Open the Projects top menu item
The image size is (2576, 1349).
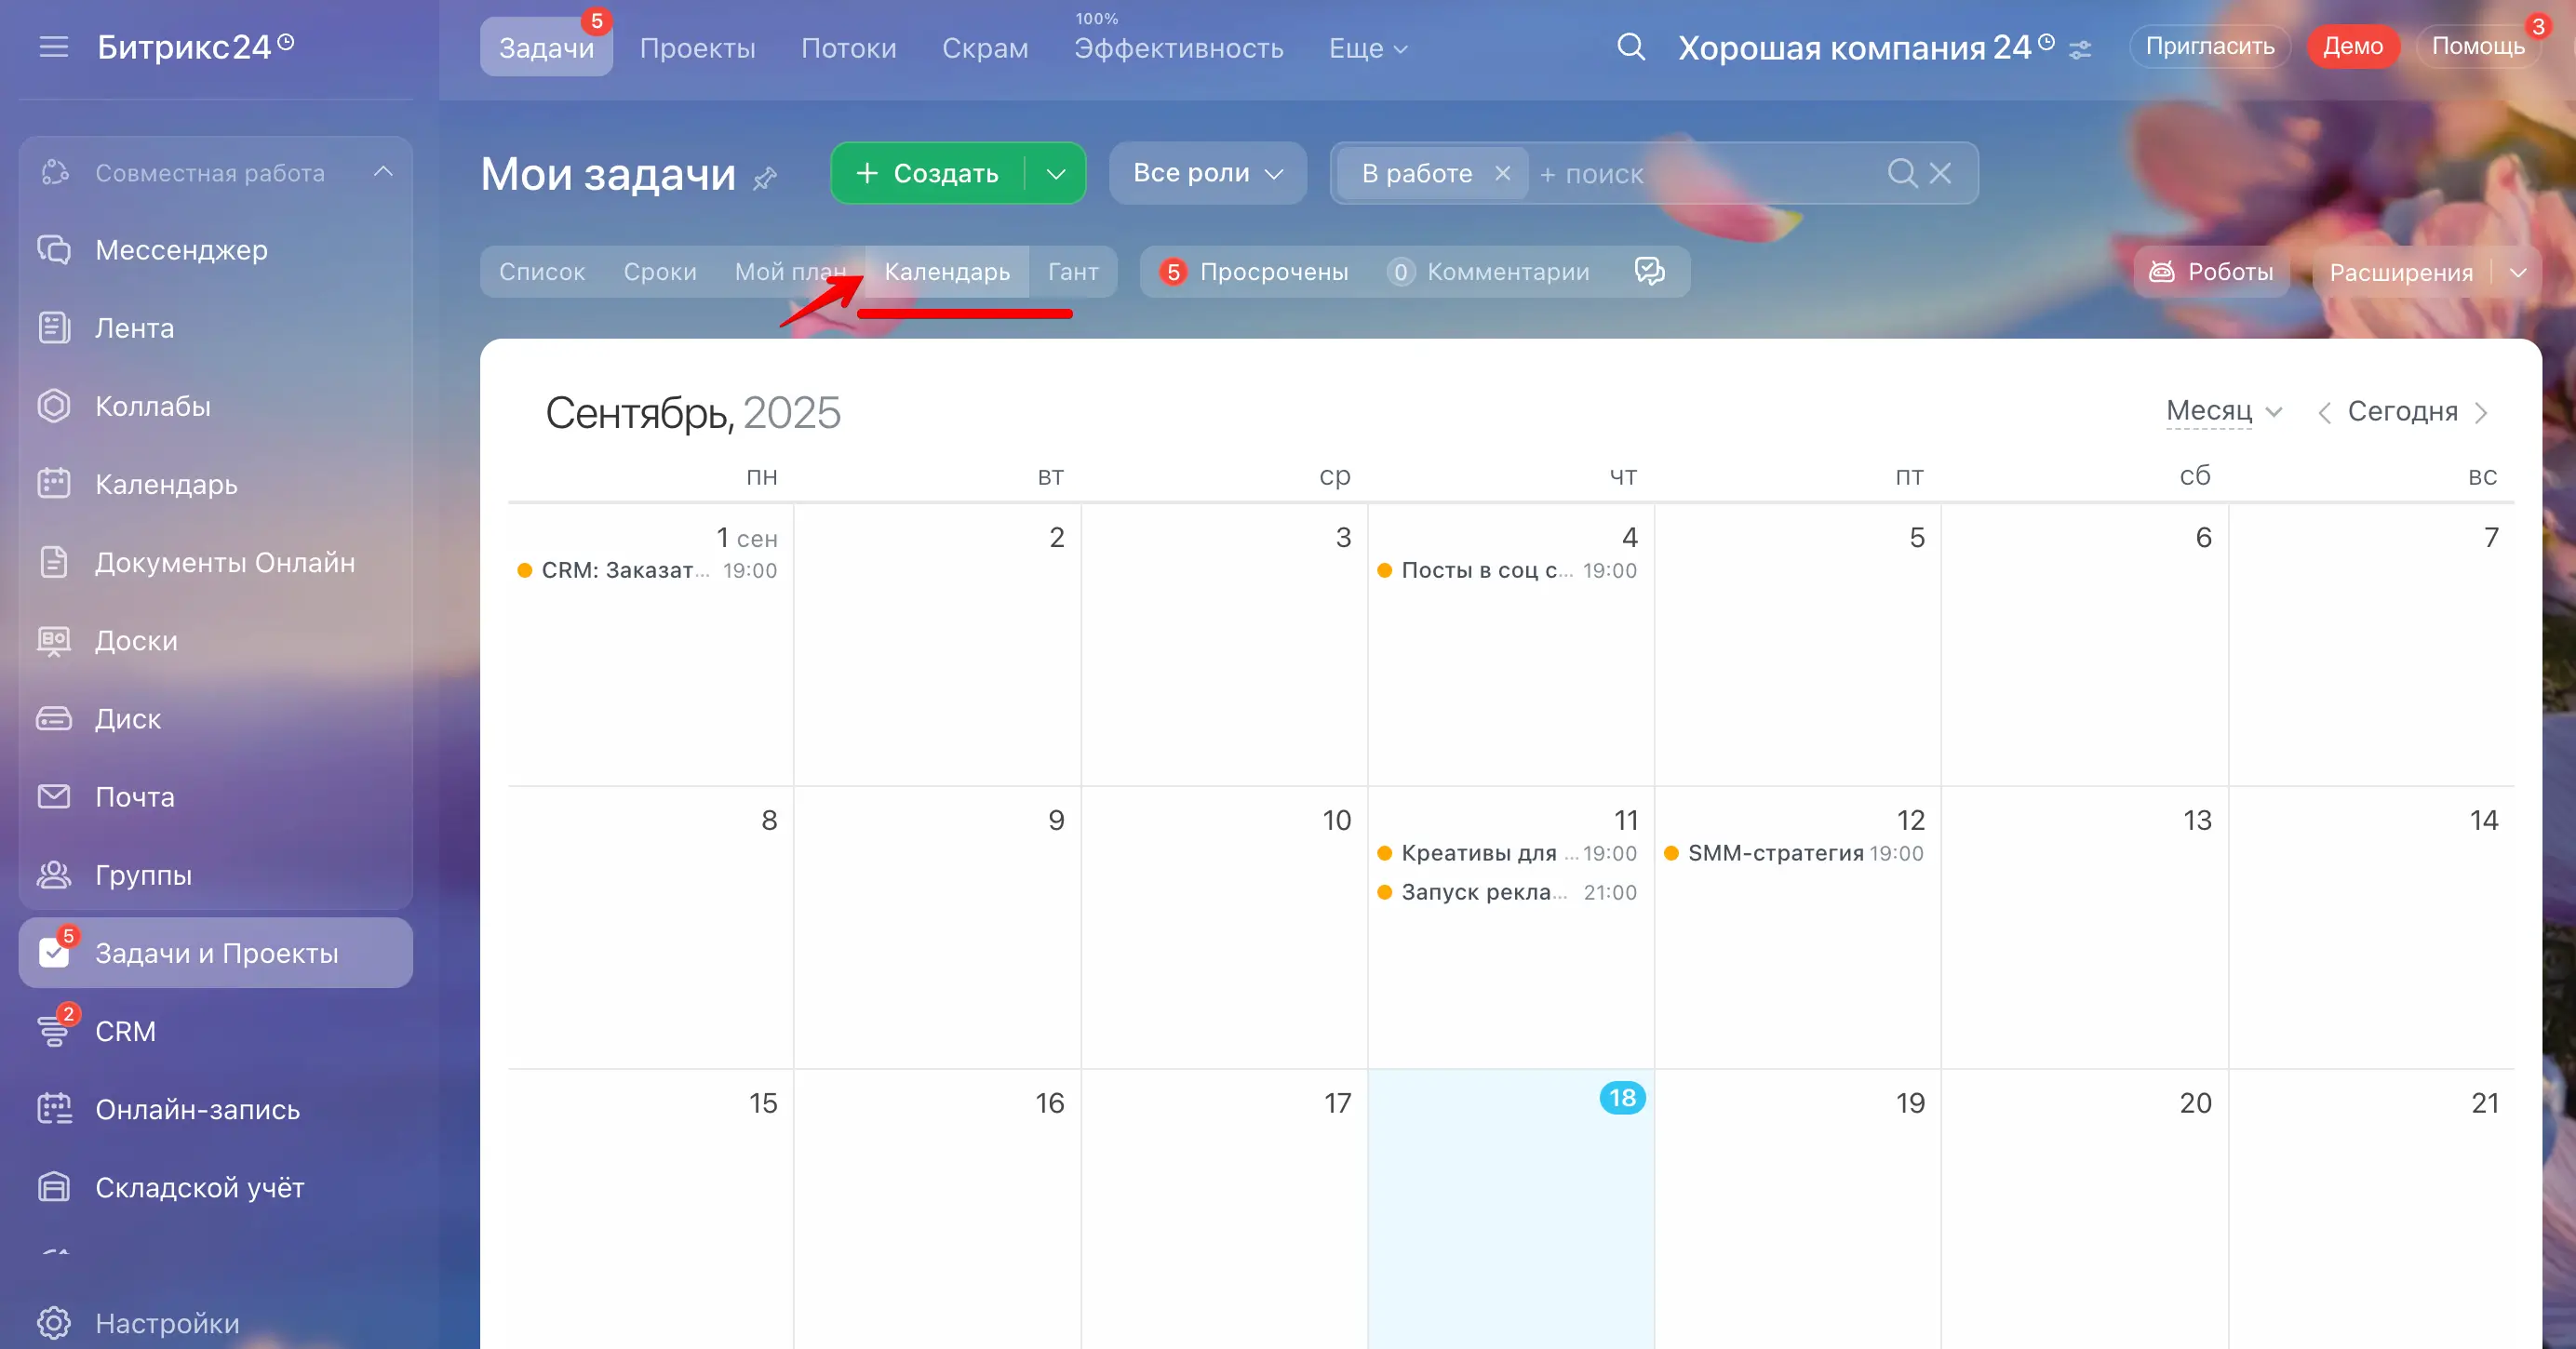click(x=697, y=48)
